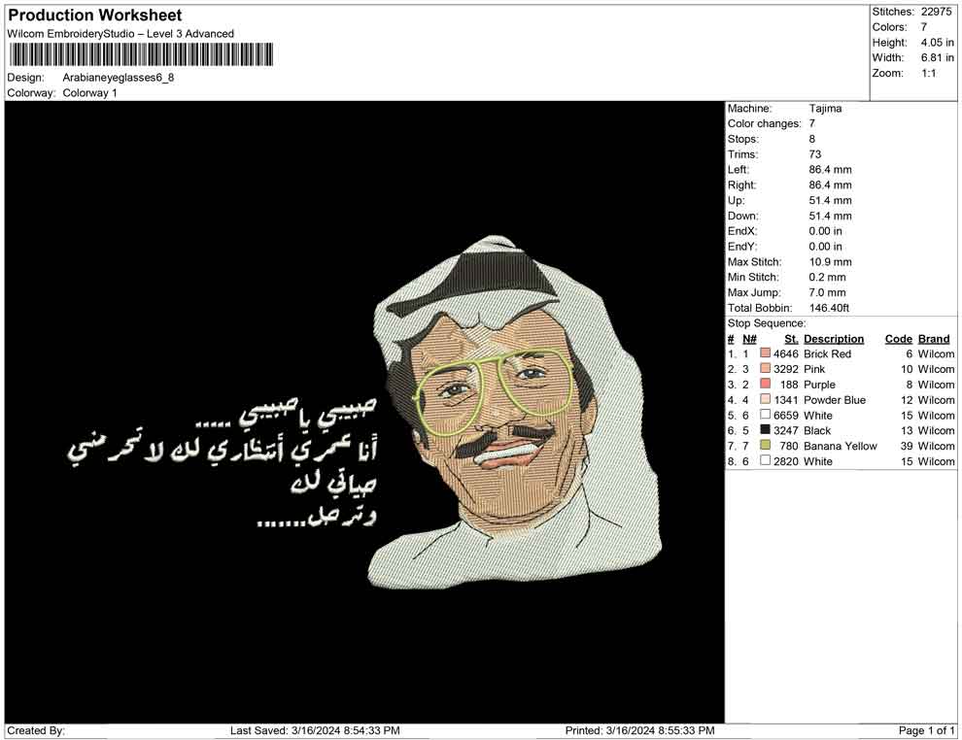Click the barcode under the worksheet title

[x=141, y=54]
